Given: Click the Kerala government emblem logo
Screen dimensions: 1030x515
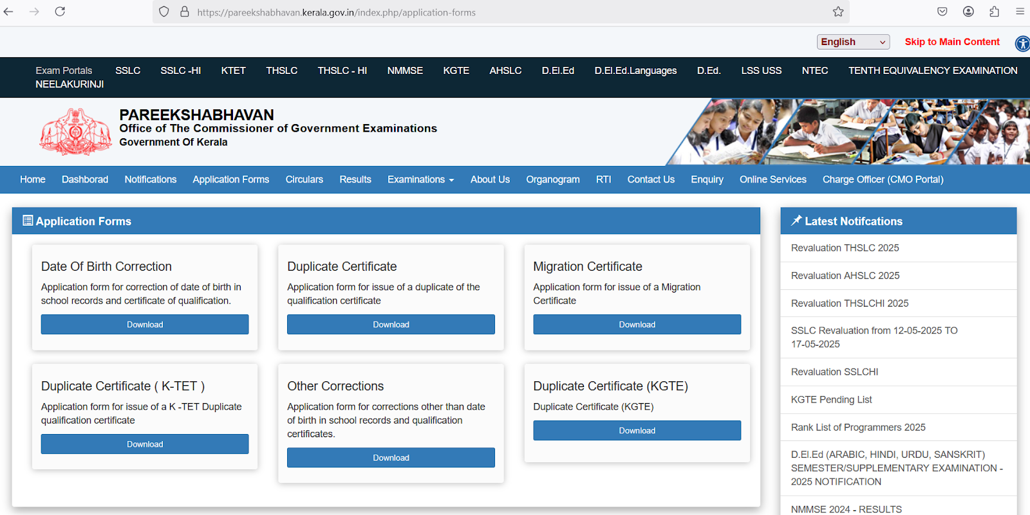Looking at the screenshot, I should pos(75,131).
